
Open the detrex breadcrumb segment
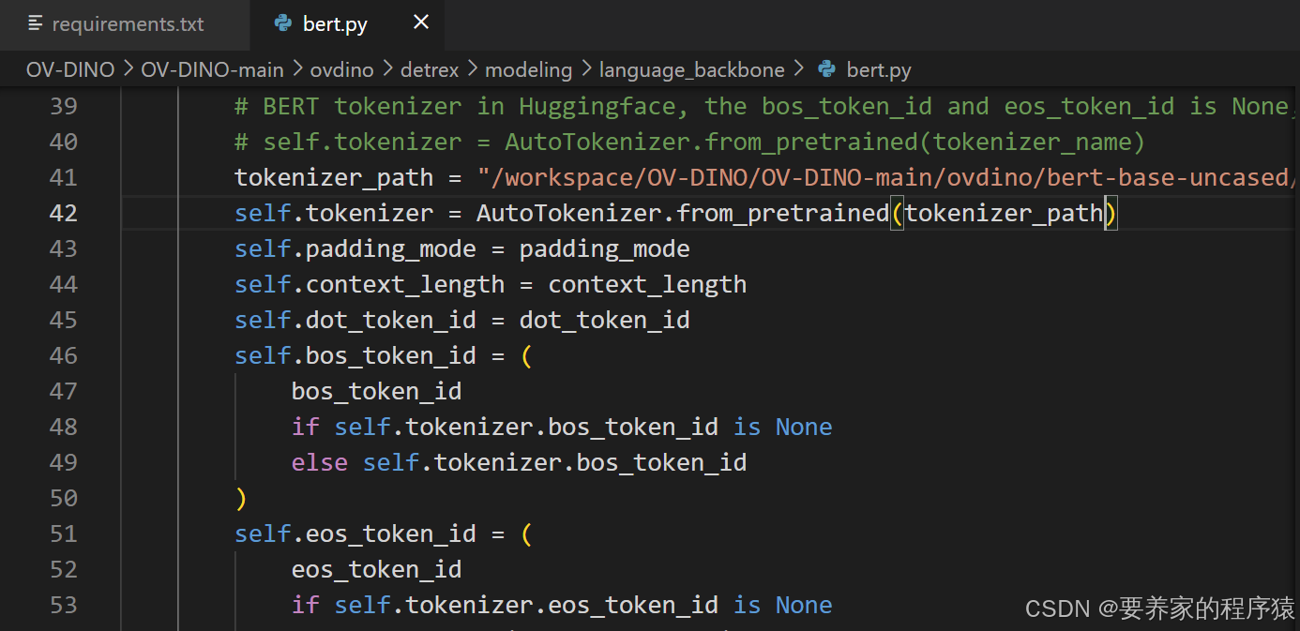point(430,69)
